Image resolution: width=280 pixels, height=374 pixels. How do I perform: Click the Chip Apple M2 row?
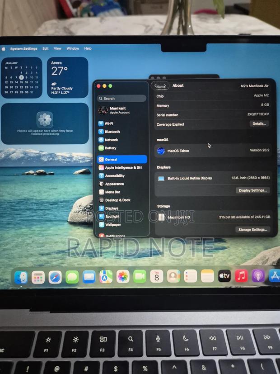[213, 95]
